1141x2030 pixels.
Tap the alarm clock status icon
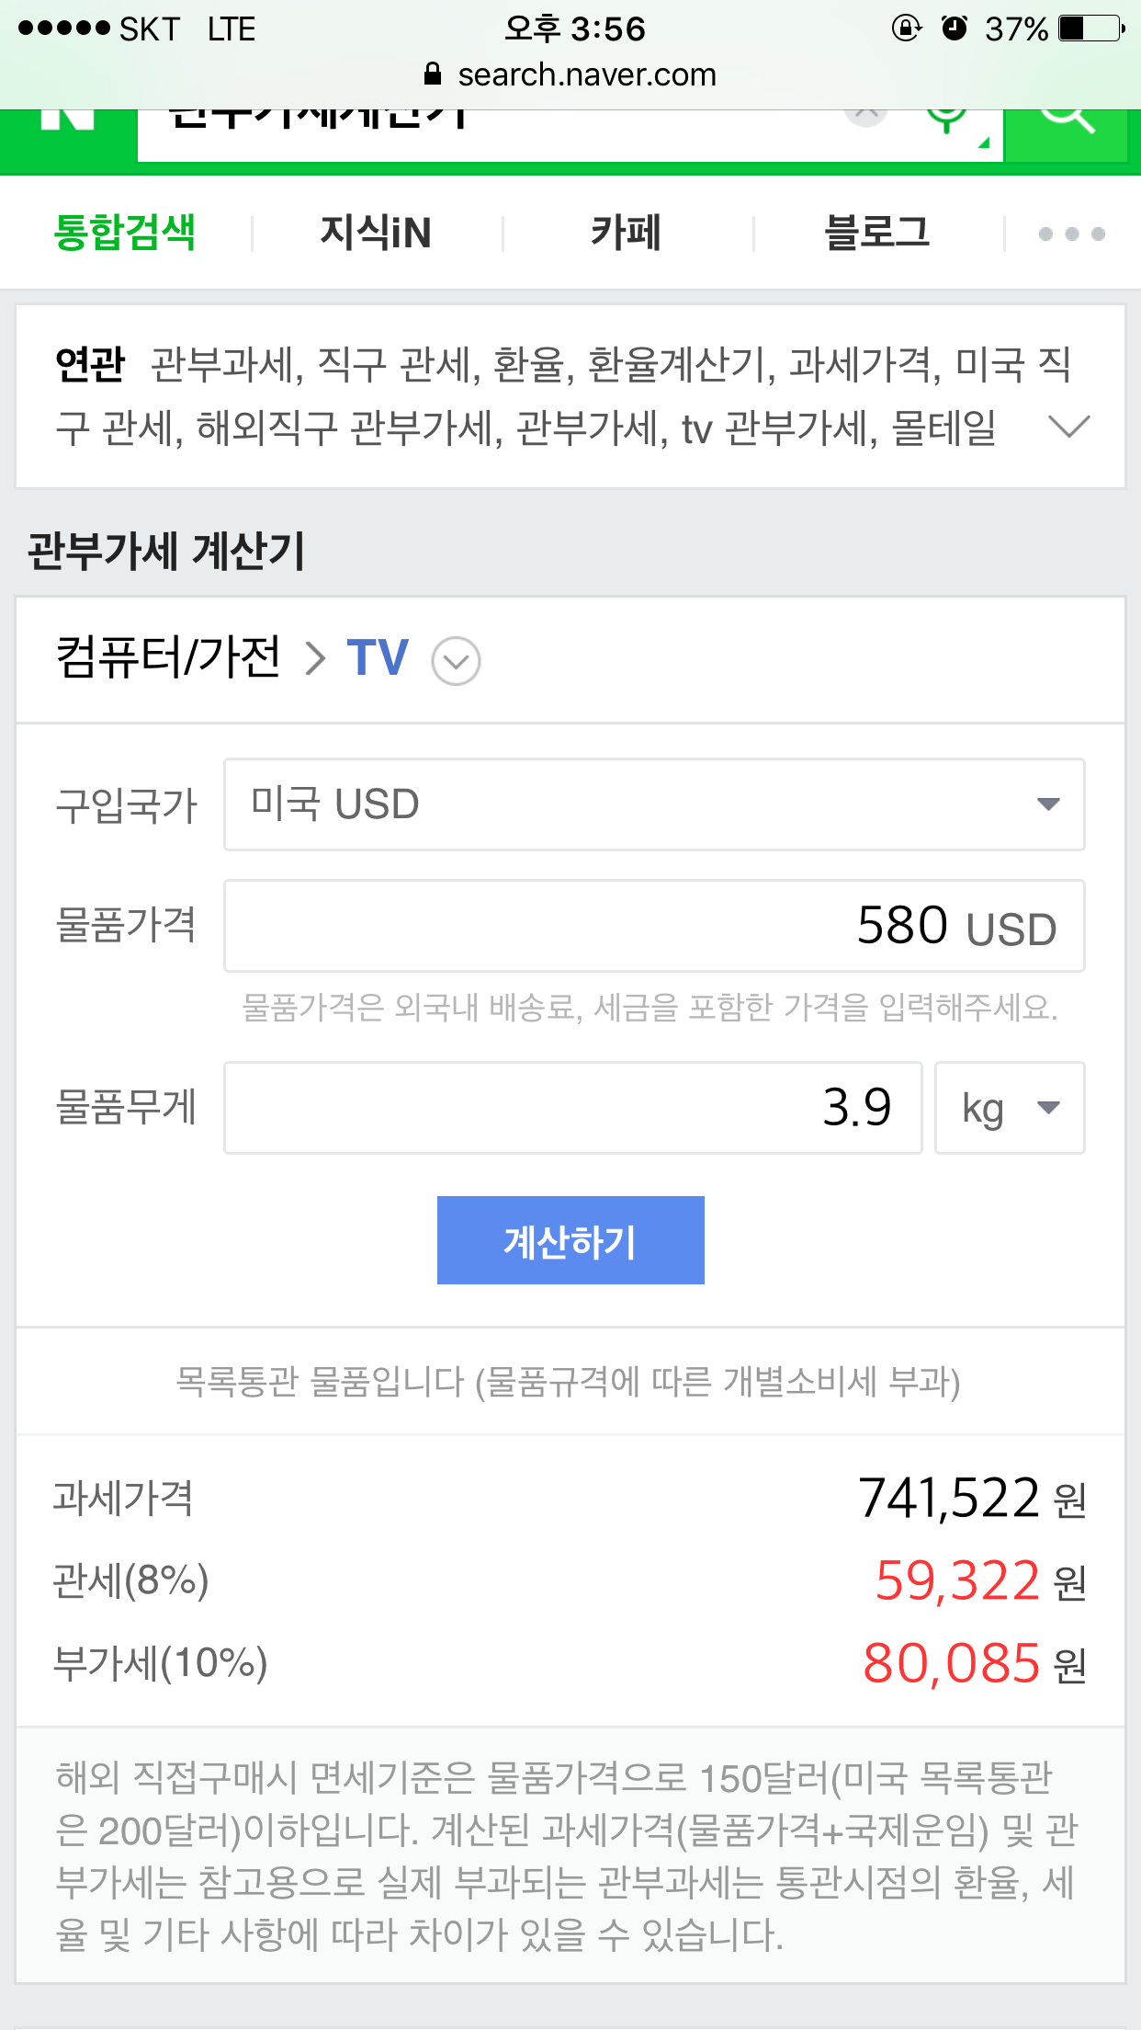[x=955, y=29]
